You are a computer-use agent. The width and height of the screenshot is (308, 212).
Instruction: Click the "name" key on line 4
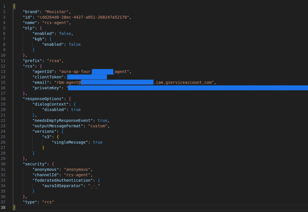point(30,23)
